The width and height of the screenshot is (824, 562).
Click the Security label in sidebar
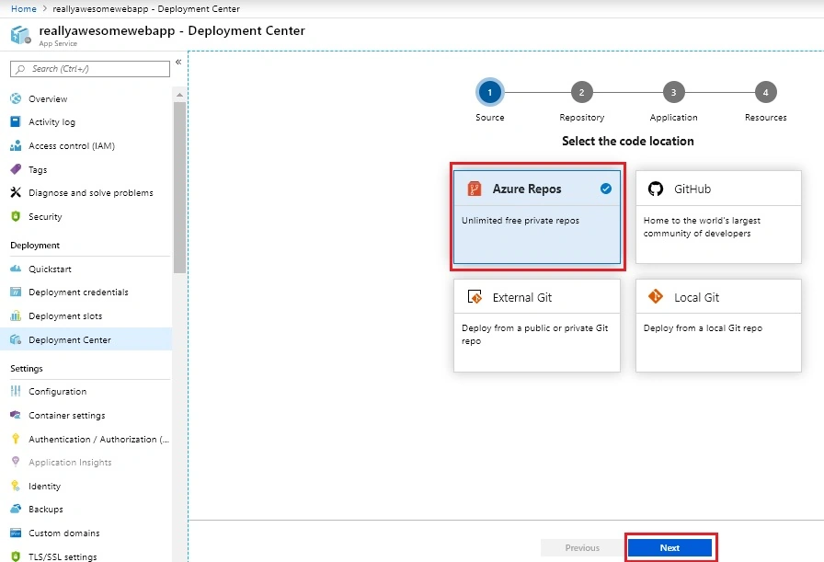point(45,216)
